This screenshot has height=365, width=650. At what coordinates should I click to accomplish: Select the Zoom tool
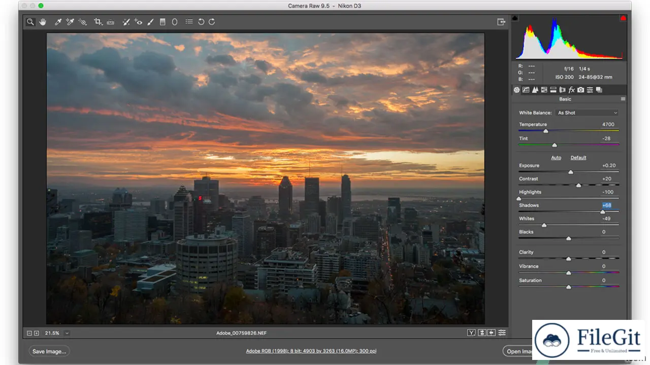30,22
